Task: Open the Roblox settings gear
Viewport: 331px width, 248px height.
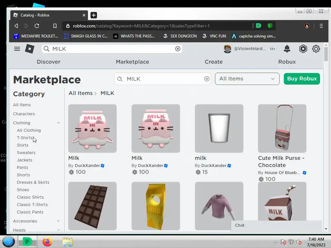Action: (x=316, y=49)
